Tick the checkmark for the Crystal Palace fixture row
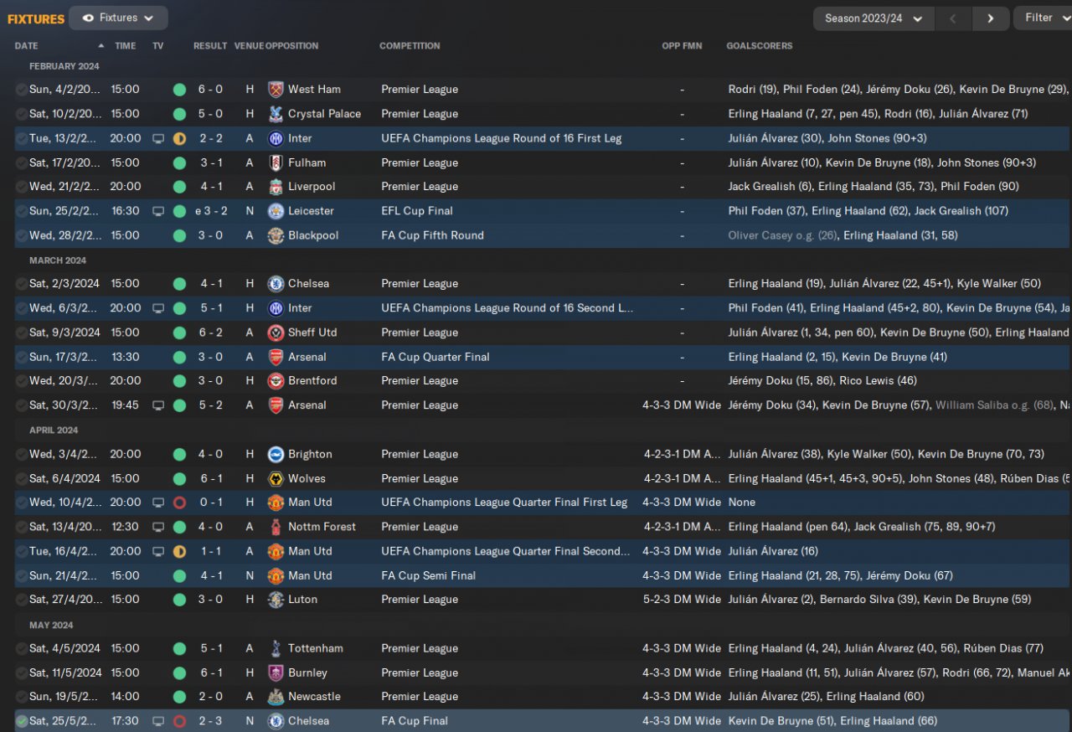This screenshot has width=1072, height=732. (x=21, y=114)
